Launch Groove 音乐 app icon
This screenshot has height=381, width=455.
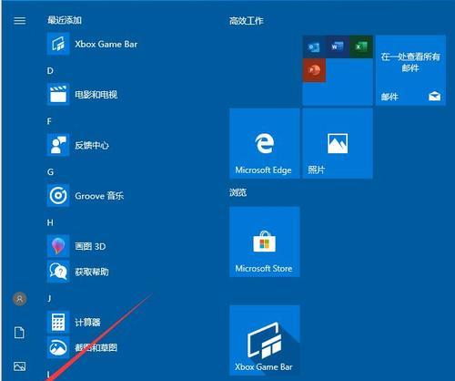[58, 195]
